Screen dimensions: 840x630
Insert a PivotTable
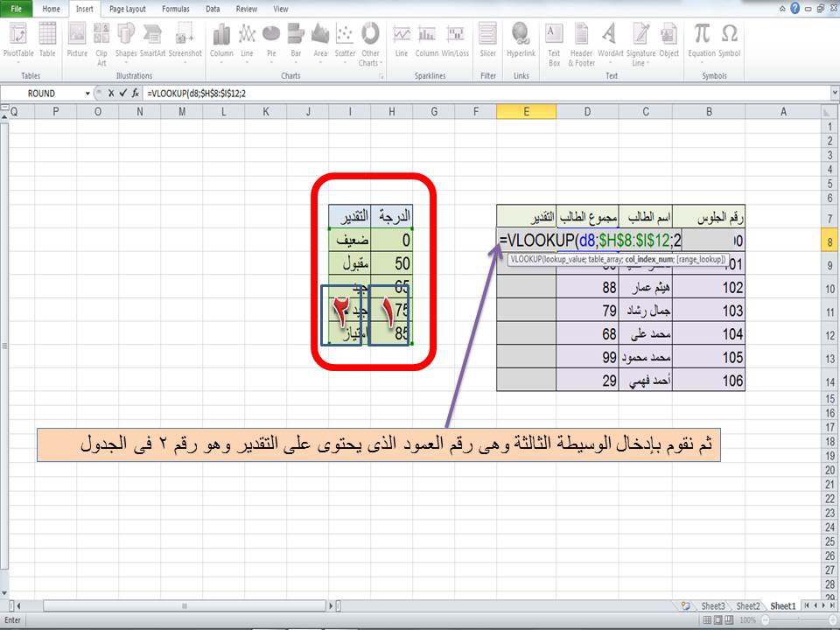[x=18, y=43]
